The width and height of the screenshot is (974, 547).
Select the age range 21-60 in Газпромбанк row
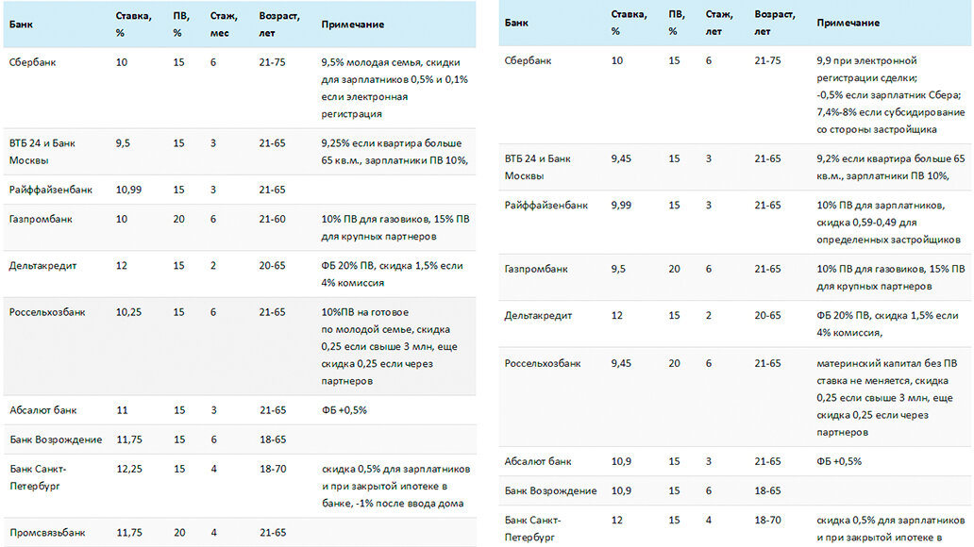(272, 219)
